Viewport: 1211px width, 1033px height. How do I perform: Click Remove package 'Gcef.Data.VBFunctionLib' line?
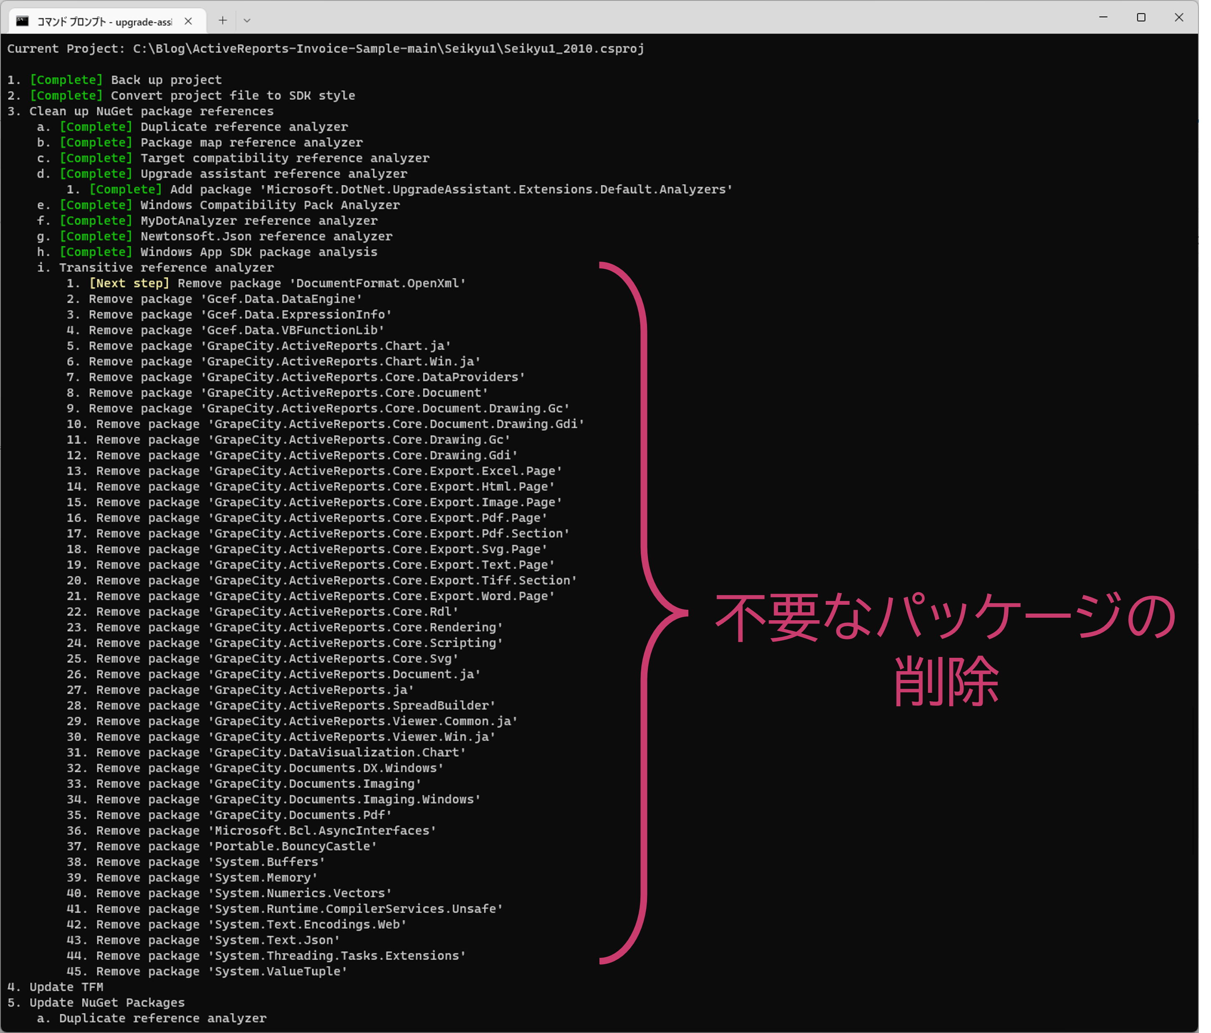pyautogui.click(x=225, y=330)
